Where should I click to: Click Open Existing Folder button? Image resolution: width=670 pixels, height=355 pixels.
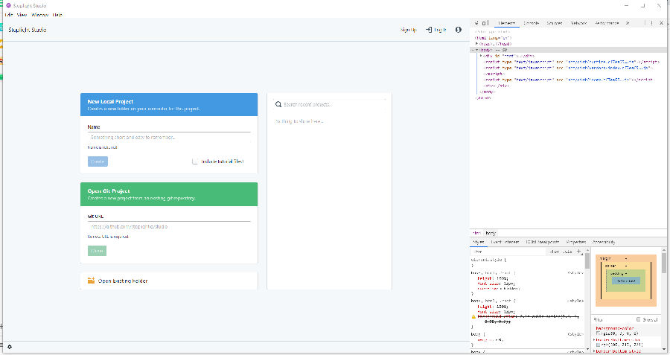(x=169, y=281)
